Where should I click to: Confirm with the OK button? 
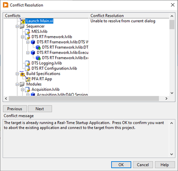click(121, 165)
